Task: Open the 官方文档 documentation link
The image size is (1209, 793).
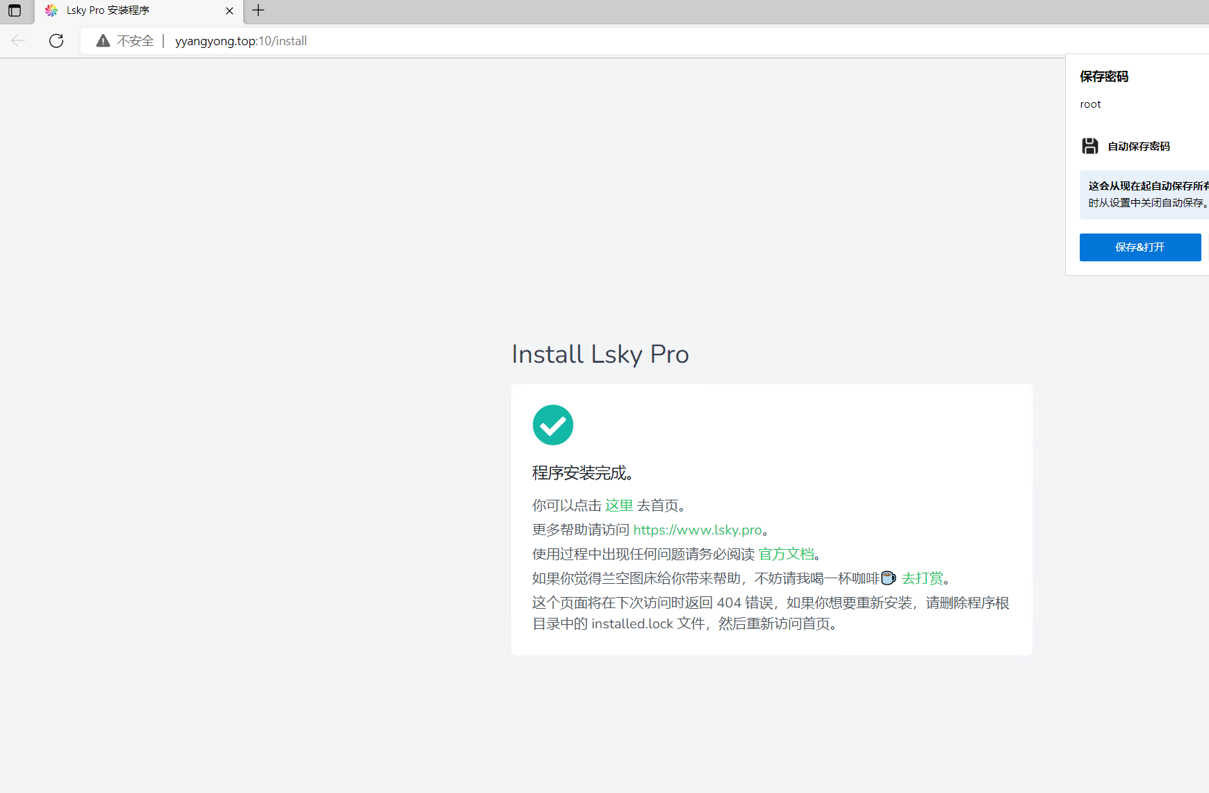Action: point(786,553)
